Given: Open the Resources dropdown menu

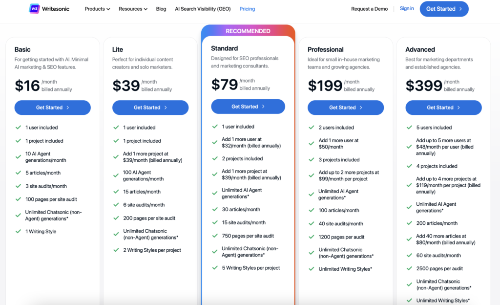Looking at the screenshot, I should click(133, 9).
